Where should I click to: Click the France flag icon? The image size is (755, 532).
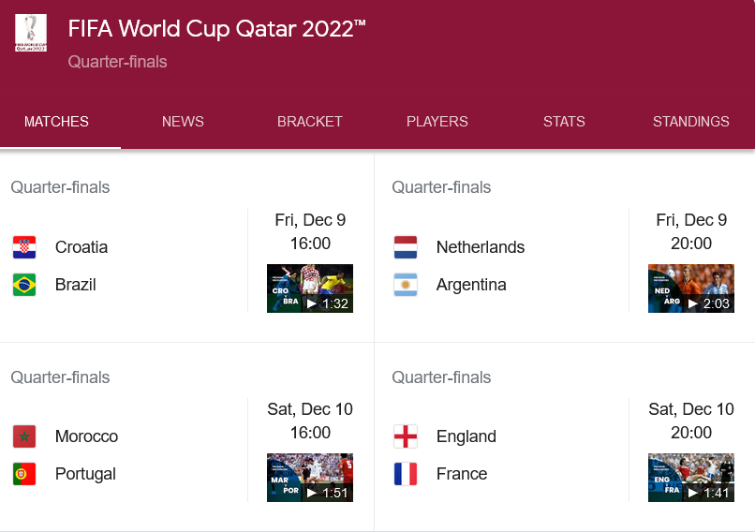click(406, 474)
